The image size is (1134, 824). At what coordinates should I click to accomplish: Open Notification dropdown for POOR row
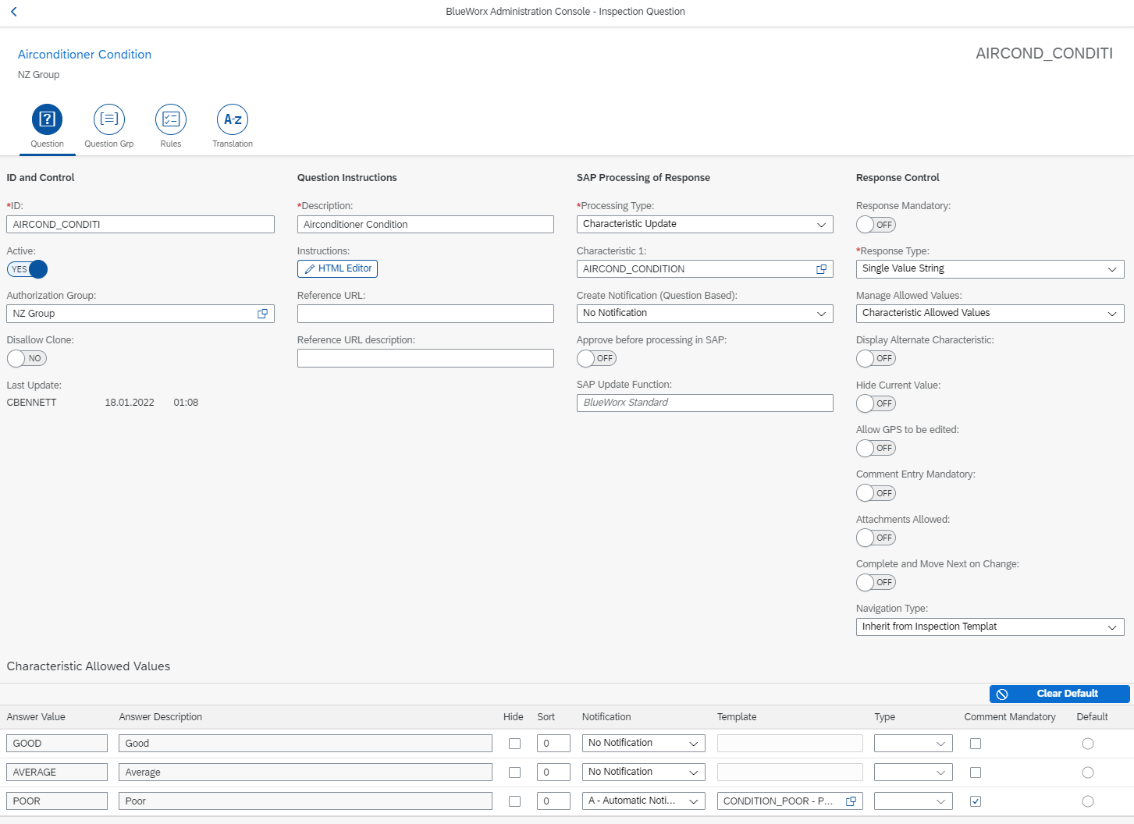[x=644, y=801]
